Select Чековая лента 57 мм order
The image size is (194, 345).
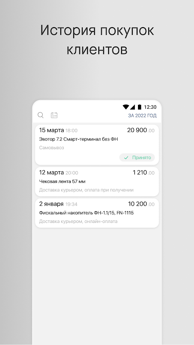(x=62, y=182)
